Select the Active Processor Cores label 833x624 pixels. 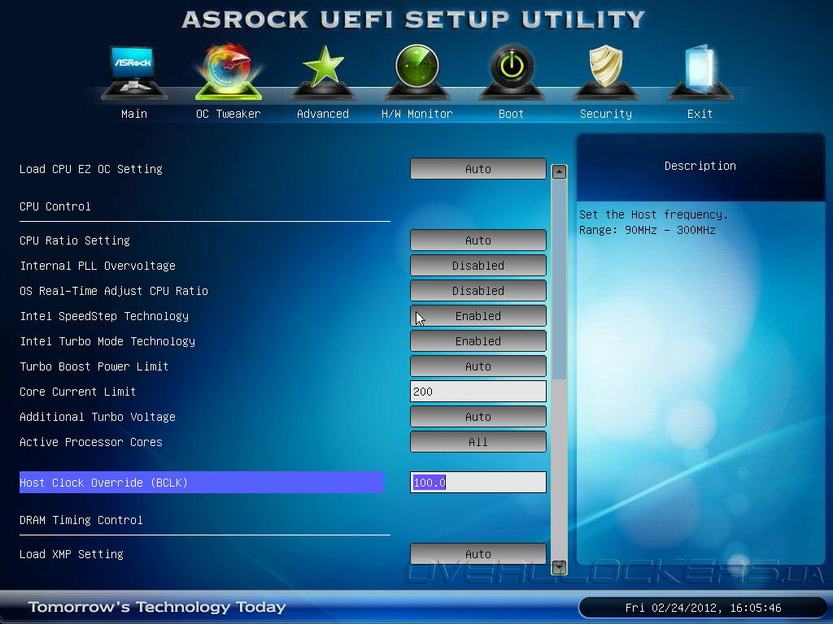pos(91,443)
